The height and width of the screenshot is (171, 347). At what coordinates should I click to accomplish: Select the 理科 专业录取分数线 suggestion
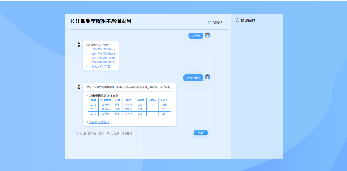tap(103, 49)
